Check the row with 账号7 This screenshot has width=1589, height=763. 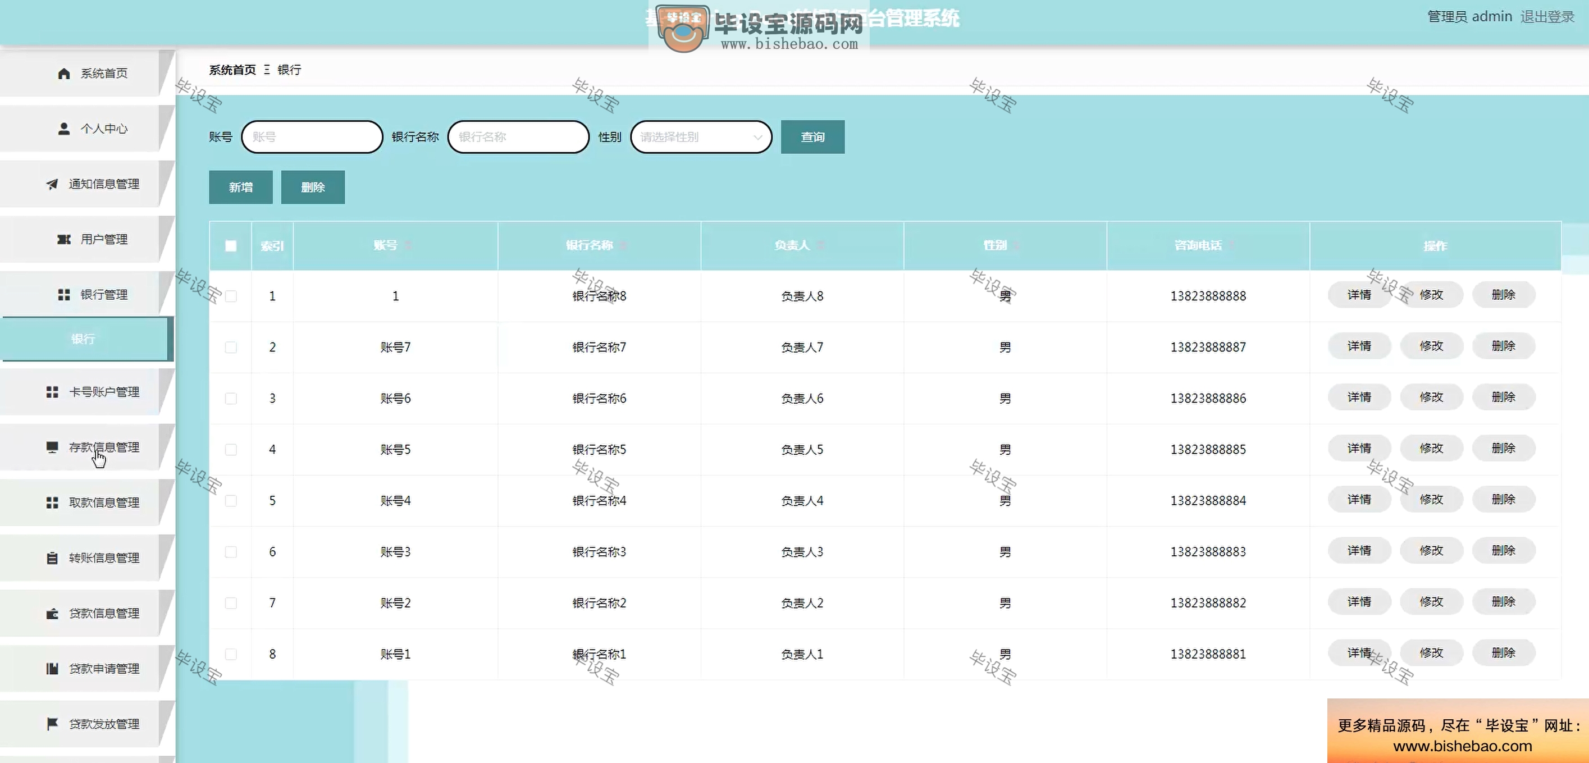pos(231,348)
